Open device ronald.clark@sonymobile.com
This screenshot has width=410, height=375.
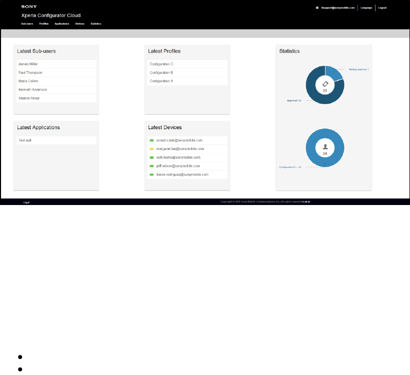coord(187,140)
